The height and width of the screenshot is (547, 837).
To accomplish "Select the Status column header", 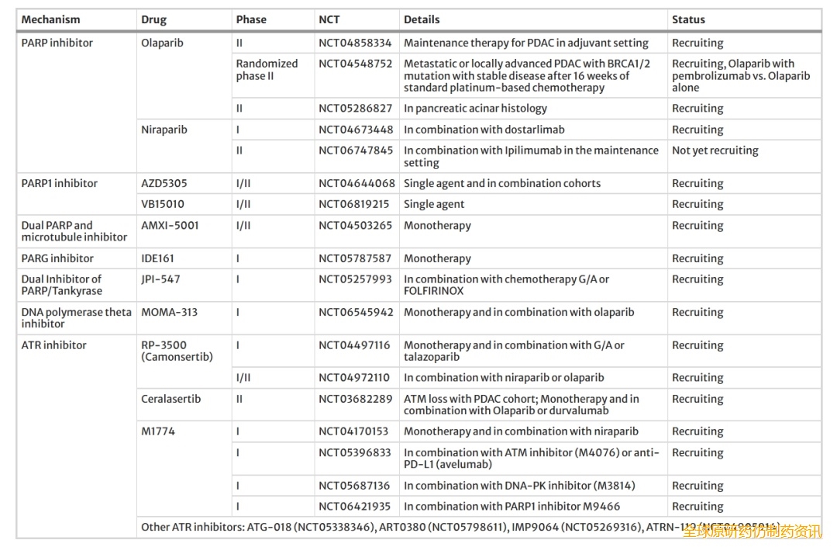I will 688,19.
